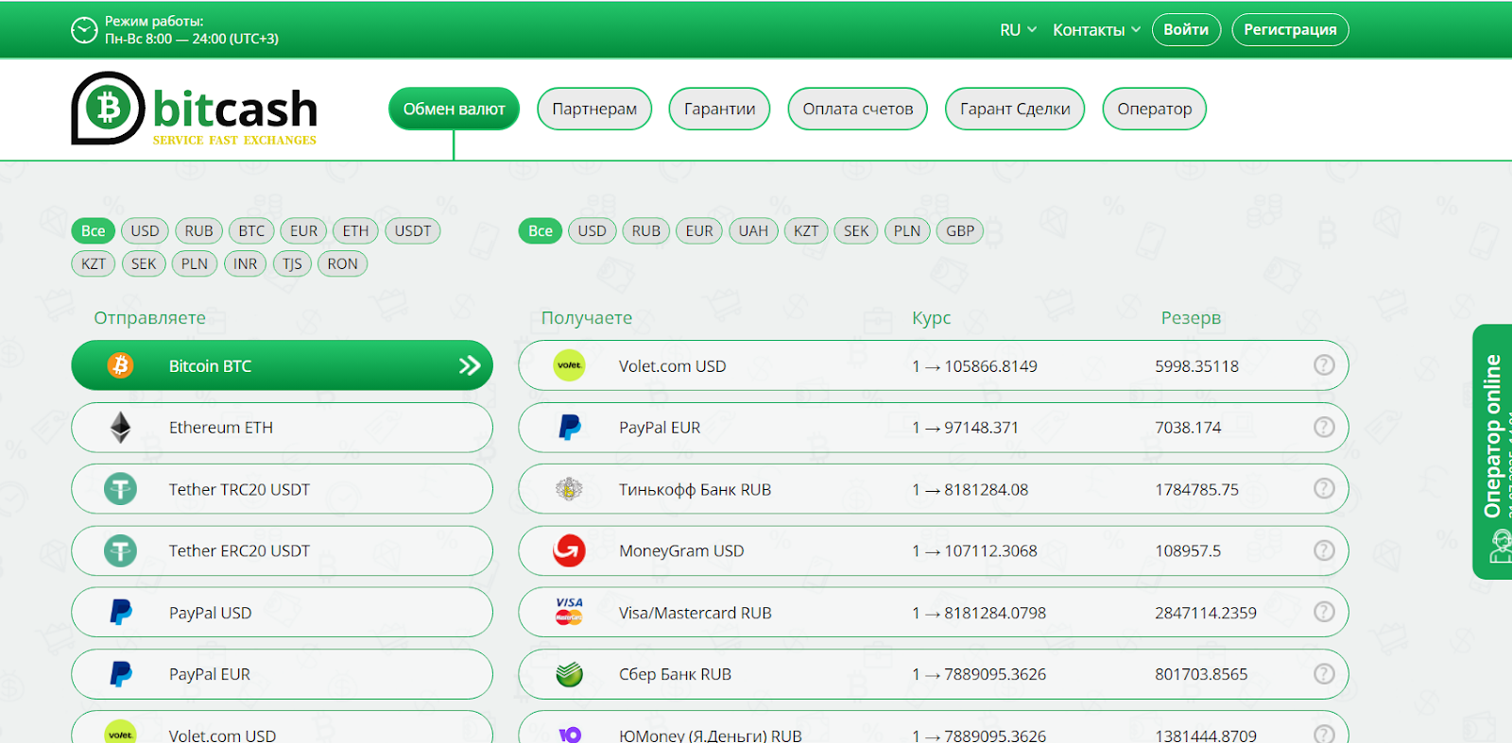
Task: Filter send currencies by TJS
Action: pyautogui.click(x=292, y=263)
